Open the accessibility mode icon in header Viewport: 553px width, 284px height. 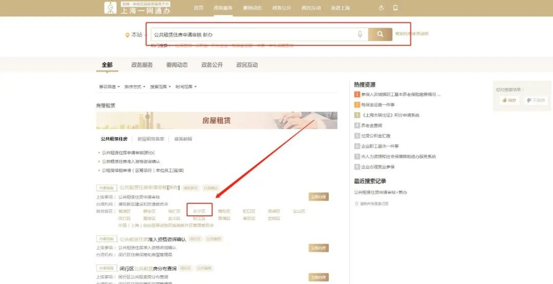coord(381,8)
